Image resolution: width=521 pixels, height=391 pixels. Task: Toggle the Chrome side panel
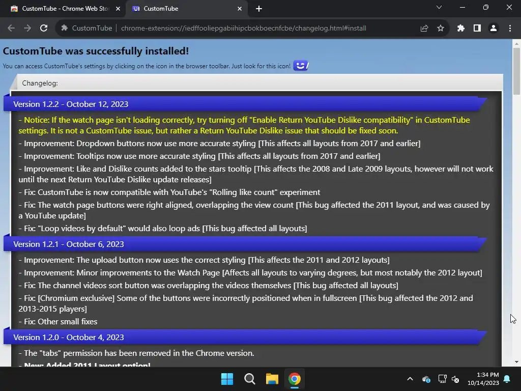point(477,29)
